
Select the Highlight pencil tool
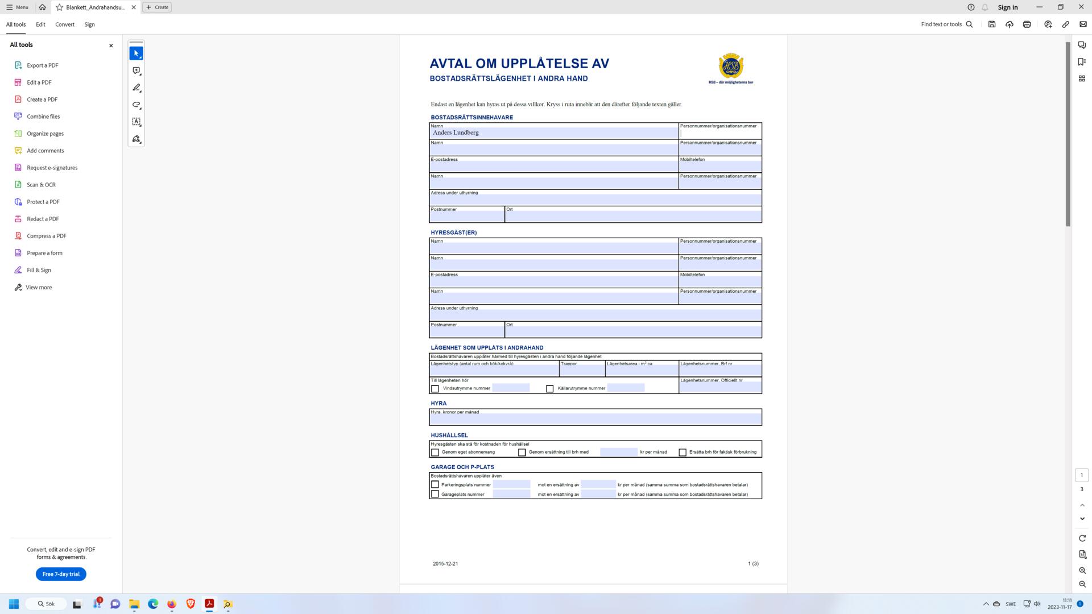pyautogui.click(x=136, y=88)
